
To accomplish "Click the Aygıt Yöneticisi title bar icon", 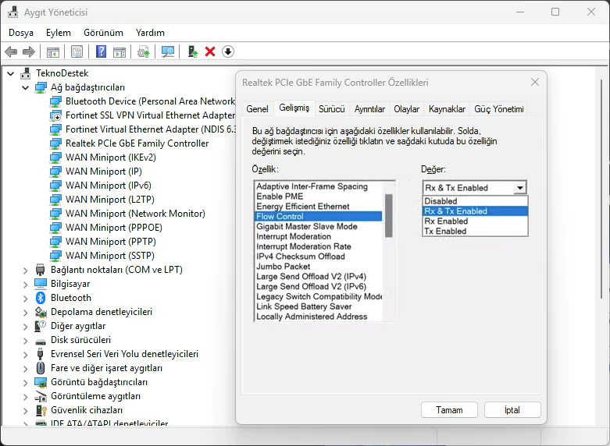I will (12, 12).
